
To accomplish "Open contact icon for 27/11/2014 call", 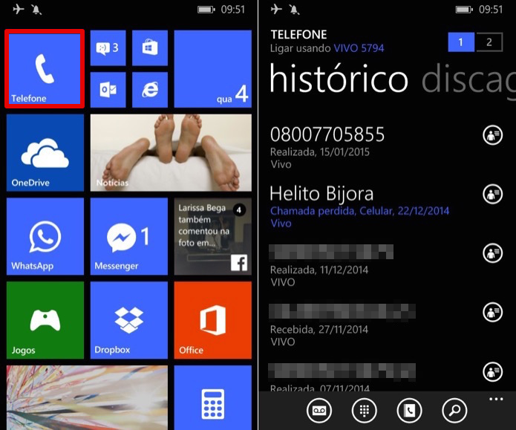I will 493,312.
